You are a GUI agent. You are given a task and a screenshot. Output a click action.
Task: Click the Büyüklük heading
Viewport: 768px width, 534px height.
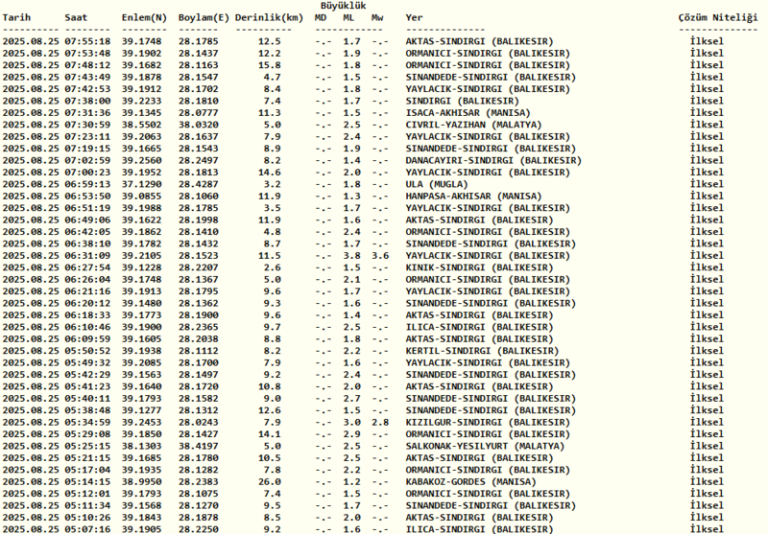click(x=344, y=6)
